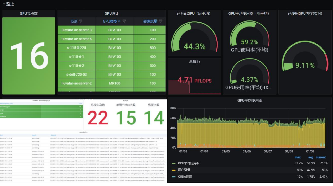333x186 pixels.
Task: Sort table by 资源总量 column header
Action: click(150, 21)
